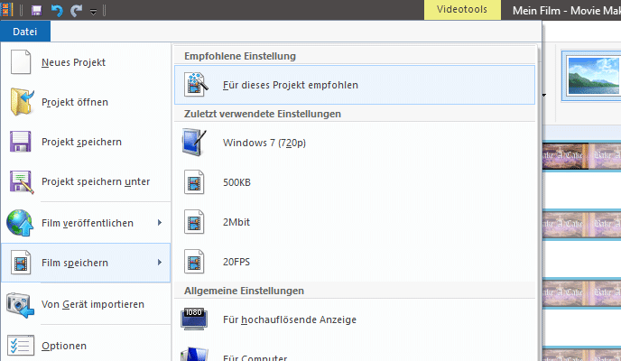Image resolution: width=621 pixels, height=361 pixels.
Task: Select the 20FPS custom setting
Action: click(238, 262)
